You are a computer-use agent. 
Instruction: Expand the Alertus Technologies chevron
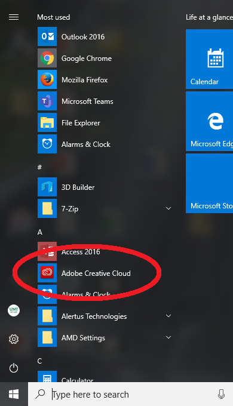click(x=168, y=316)
